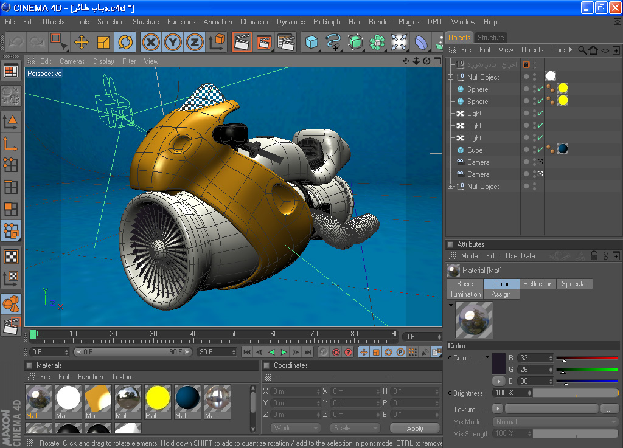Open the viewport Cameras menu
The height and width of the screenshot is (448, 623).
(x=72, y=61)
